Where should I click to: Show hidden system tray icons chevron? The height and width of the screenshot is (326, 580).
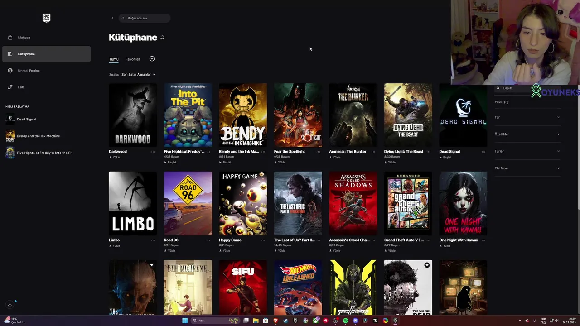point(520,321)
